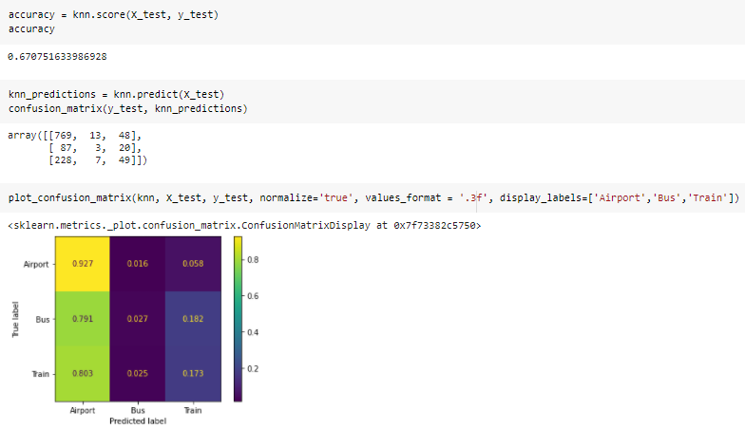Click the 0.173 heatmap cell
Viewport: 745px width, 429px height.
tap(193, 374)
